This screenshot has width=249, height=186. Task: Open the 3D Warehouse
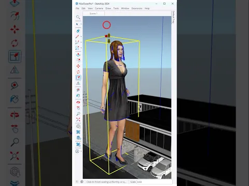click(78, 126)
